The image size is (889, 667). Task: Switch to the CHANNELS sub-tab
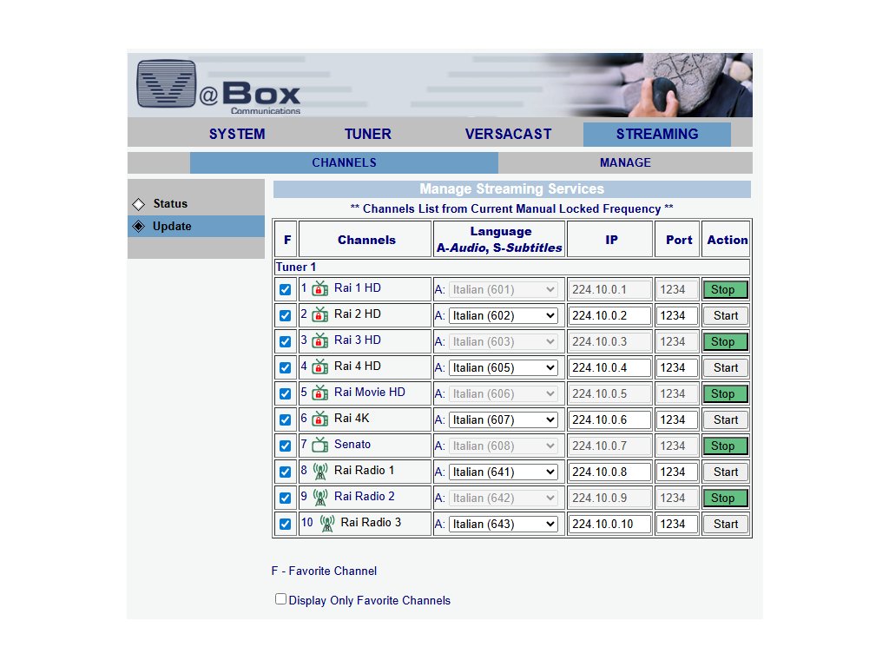point(344,162)
